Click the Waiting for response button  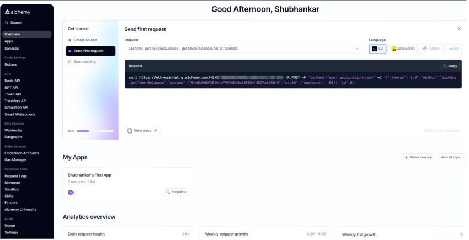click(x=441, y=131)
